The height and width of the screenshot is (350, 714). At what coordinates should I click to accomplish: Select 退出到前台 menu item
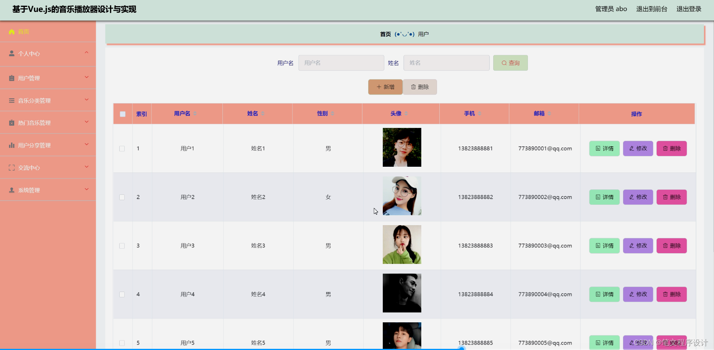point(652,9)
